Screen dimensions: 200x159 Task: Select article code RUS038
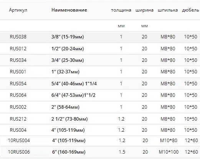coord(18,37)
